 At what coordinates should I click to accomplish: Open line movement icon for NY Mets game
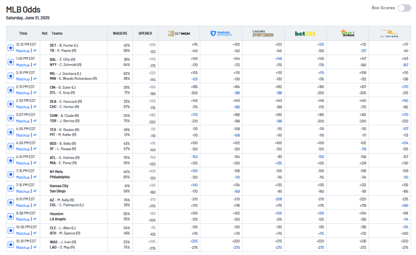point(35,177)
